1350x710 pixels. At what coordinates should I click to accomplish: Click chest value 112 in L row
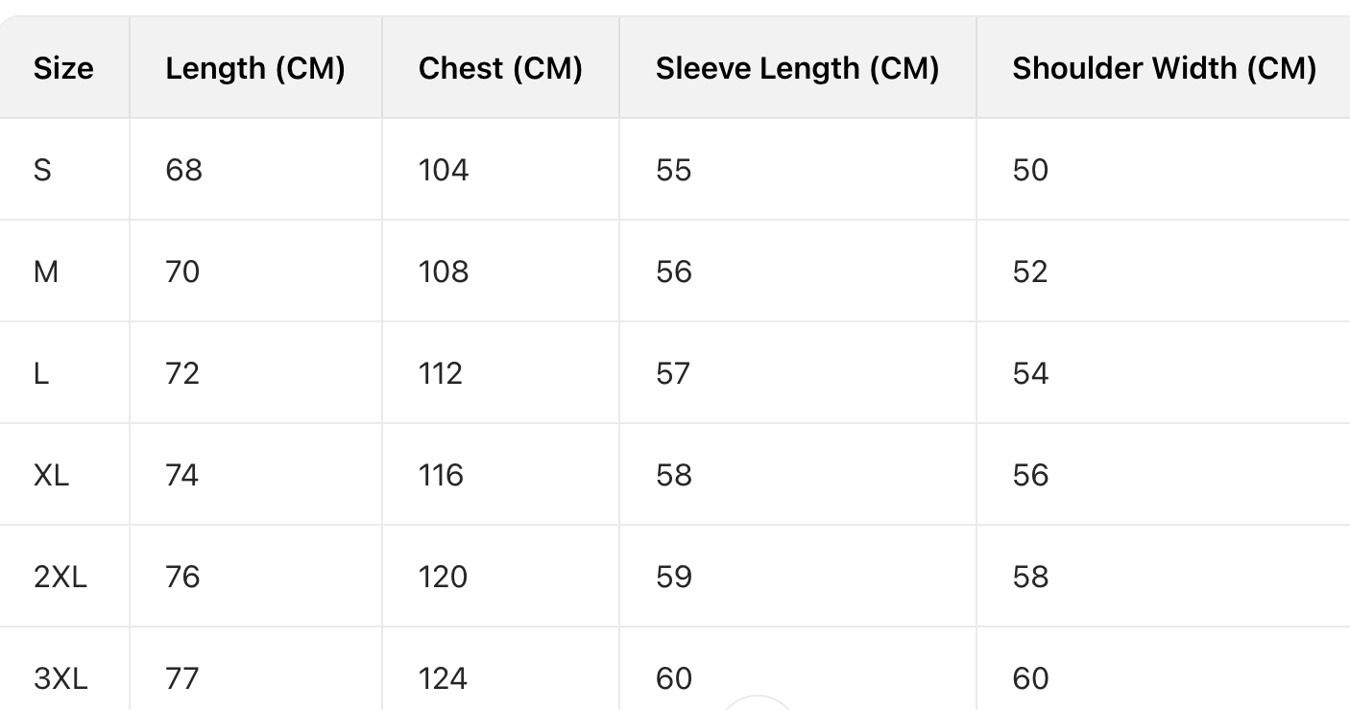[441, 373]
